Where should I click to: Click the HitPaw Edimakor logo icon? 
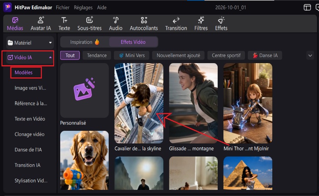coord(7,7)
